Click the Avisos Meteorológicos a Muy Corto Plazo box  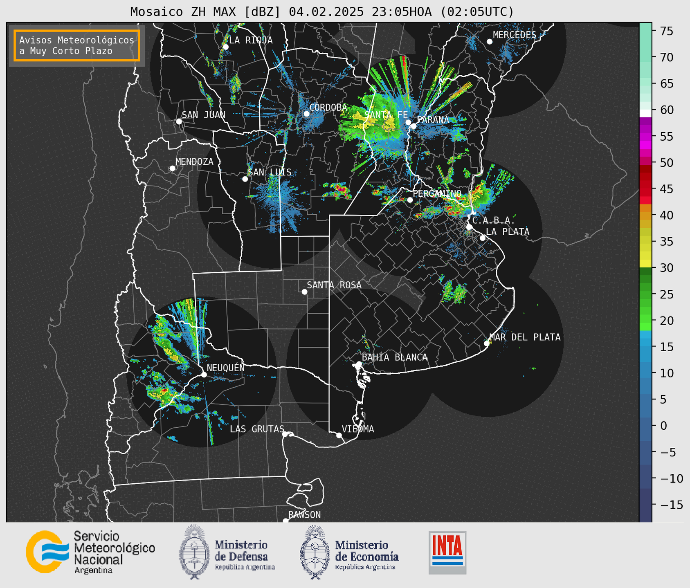click(x=77, y=45)
